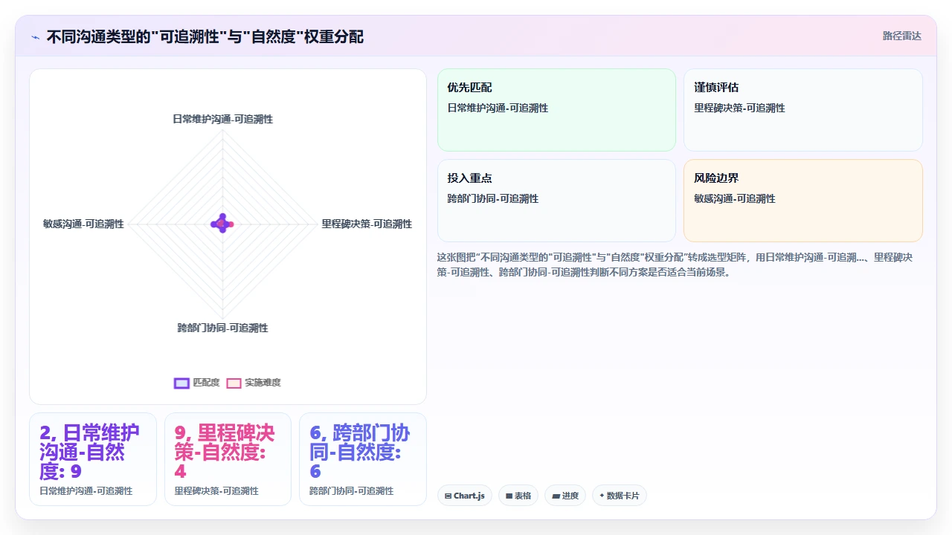Click 跨部门协同-可追溯性 text in 投入重点 card
Viewport: 952px width, 535px height.
coord(493,198)
